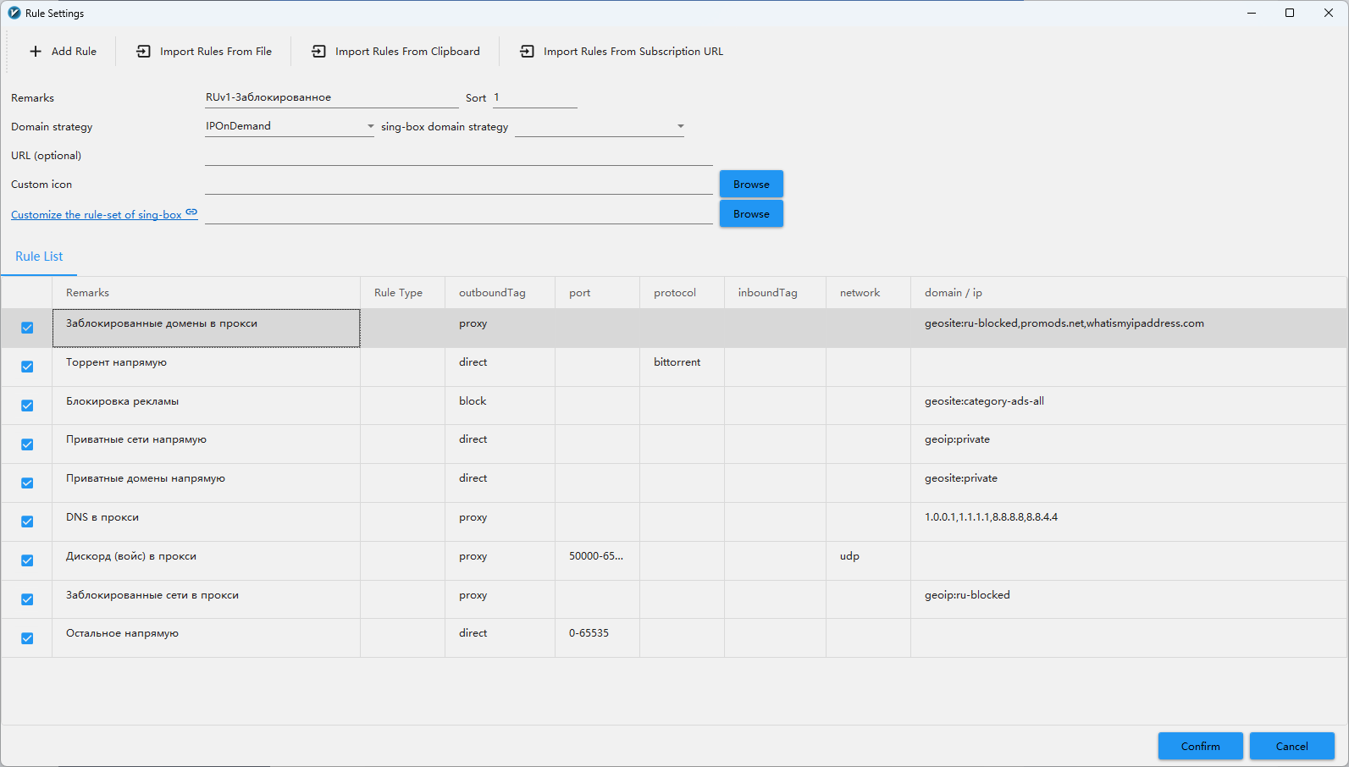
Task: Click the Import Rules From Clipboard icon
Action: point(318,52)
